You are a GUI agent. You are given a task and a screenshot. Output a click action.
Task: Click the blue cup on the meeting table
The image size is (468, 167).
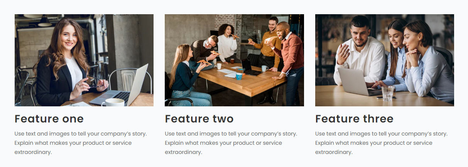239,76
